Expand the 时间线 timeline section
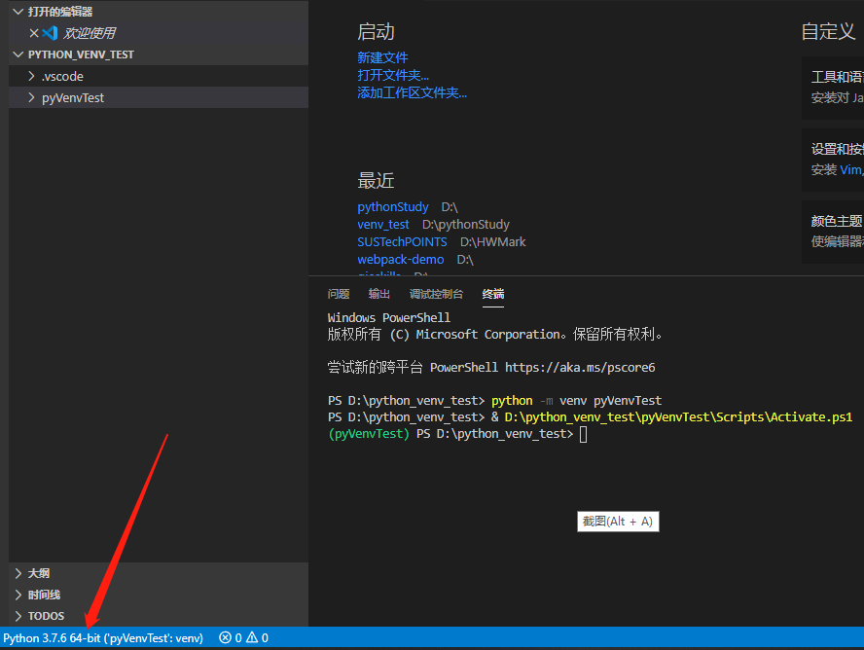864x650 pixels. point(18,595)
